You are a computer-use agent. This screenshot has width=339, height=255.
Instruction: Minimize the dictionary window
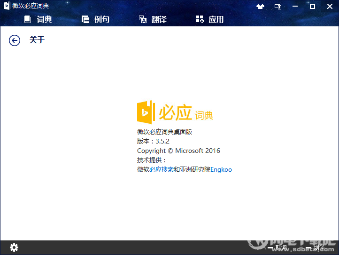pos(295,7)
